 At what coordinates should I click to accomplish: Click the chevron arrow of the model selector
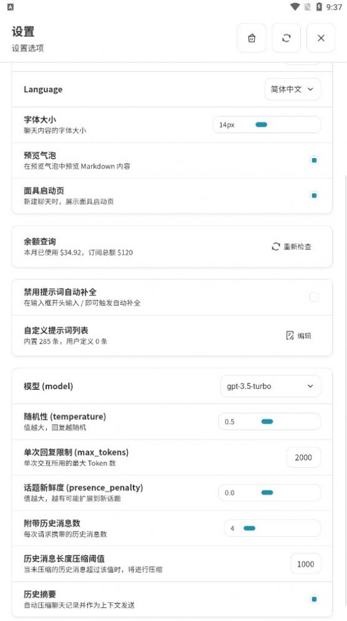[x=310, y=386]
